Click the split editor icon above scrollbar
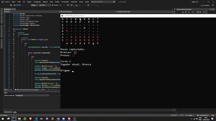Image resolution: width=216 pixels, height=121 pixels. coord(174,12)
